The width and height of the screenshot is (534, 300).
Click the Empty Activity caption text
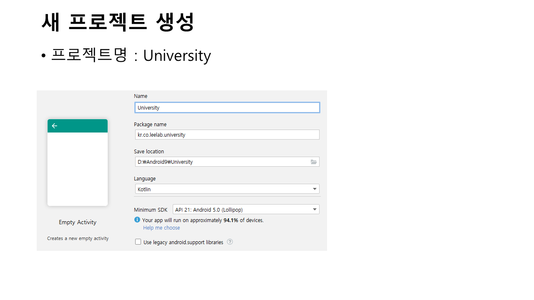[x=78, y=222]
